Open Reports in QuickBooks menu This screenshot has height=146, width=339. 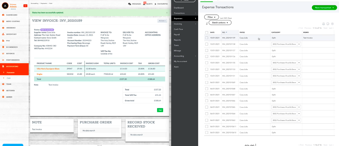tap(177, 40)
